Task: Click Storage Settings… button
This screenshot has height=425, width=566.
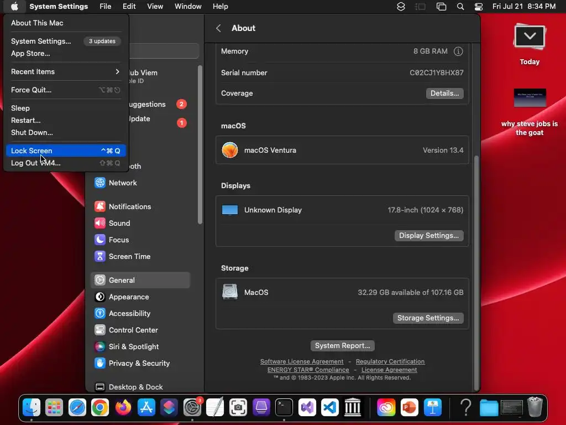Action: point(428,318)
